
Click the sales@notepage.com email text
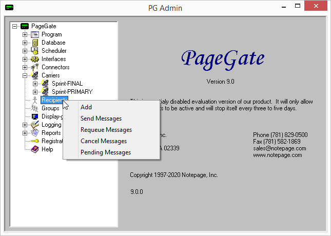pos(280,148)
